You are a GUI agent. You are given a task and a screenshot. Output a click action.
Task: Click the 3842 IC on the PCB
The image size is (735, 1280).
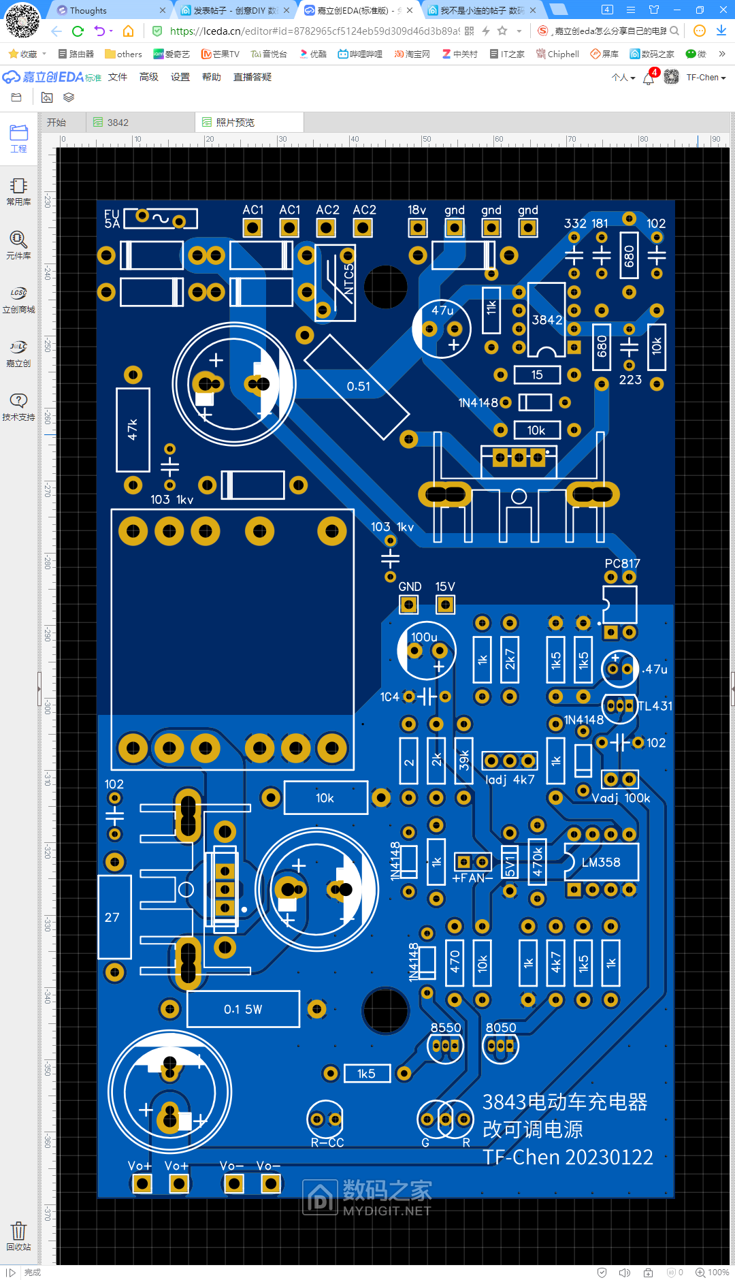click(x=547, y=319)
